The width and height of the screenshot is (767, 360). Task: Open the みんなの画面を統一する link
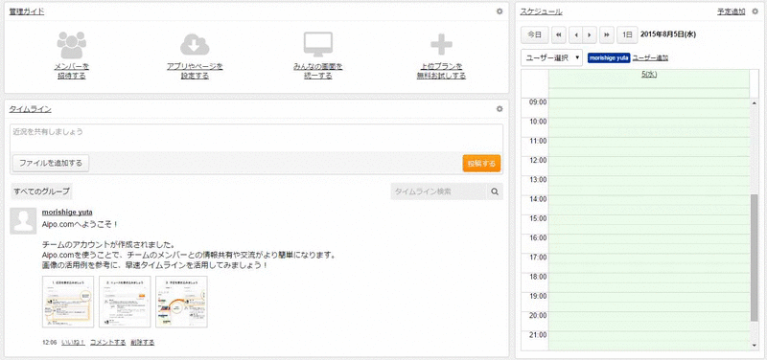pyautogui.click(x=318, y=71)
